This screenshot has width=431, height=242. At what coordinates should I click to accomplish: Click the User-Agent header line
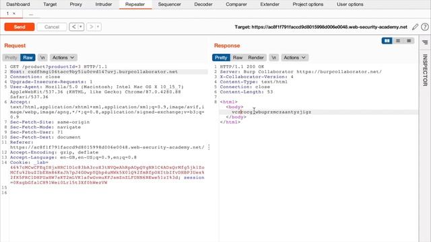point(97,92)
